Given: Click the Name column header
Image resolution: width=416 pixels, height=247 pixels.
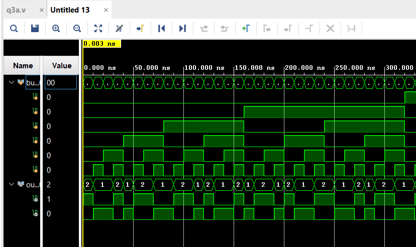Looking at the screenshot, I should pyautogui.click(x=23, y=65).
